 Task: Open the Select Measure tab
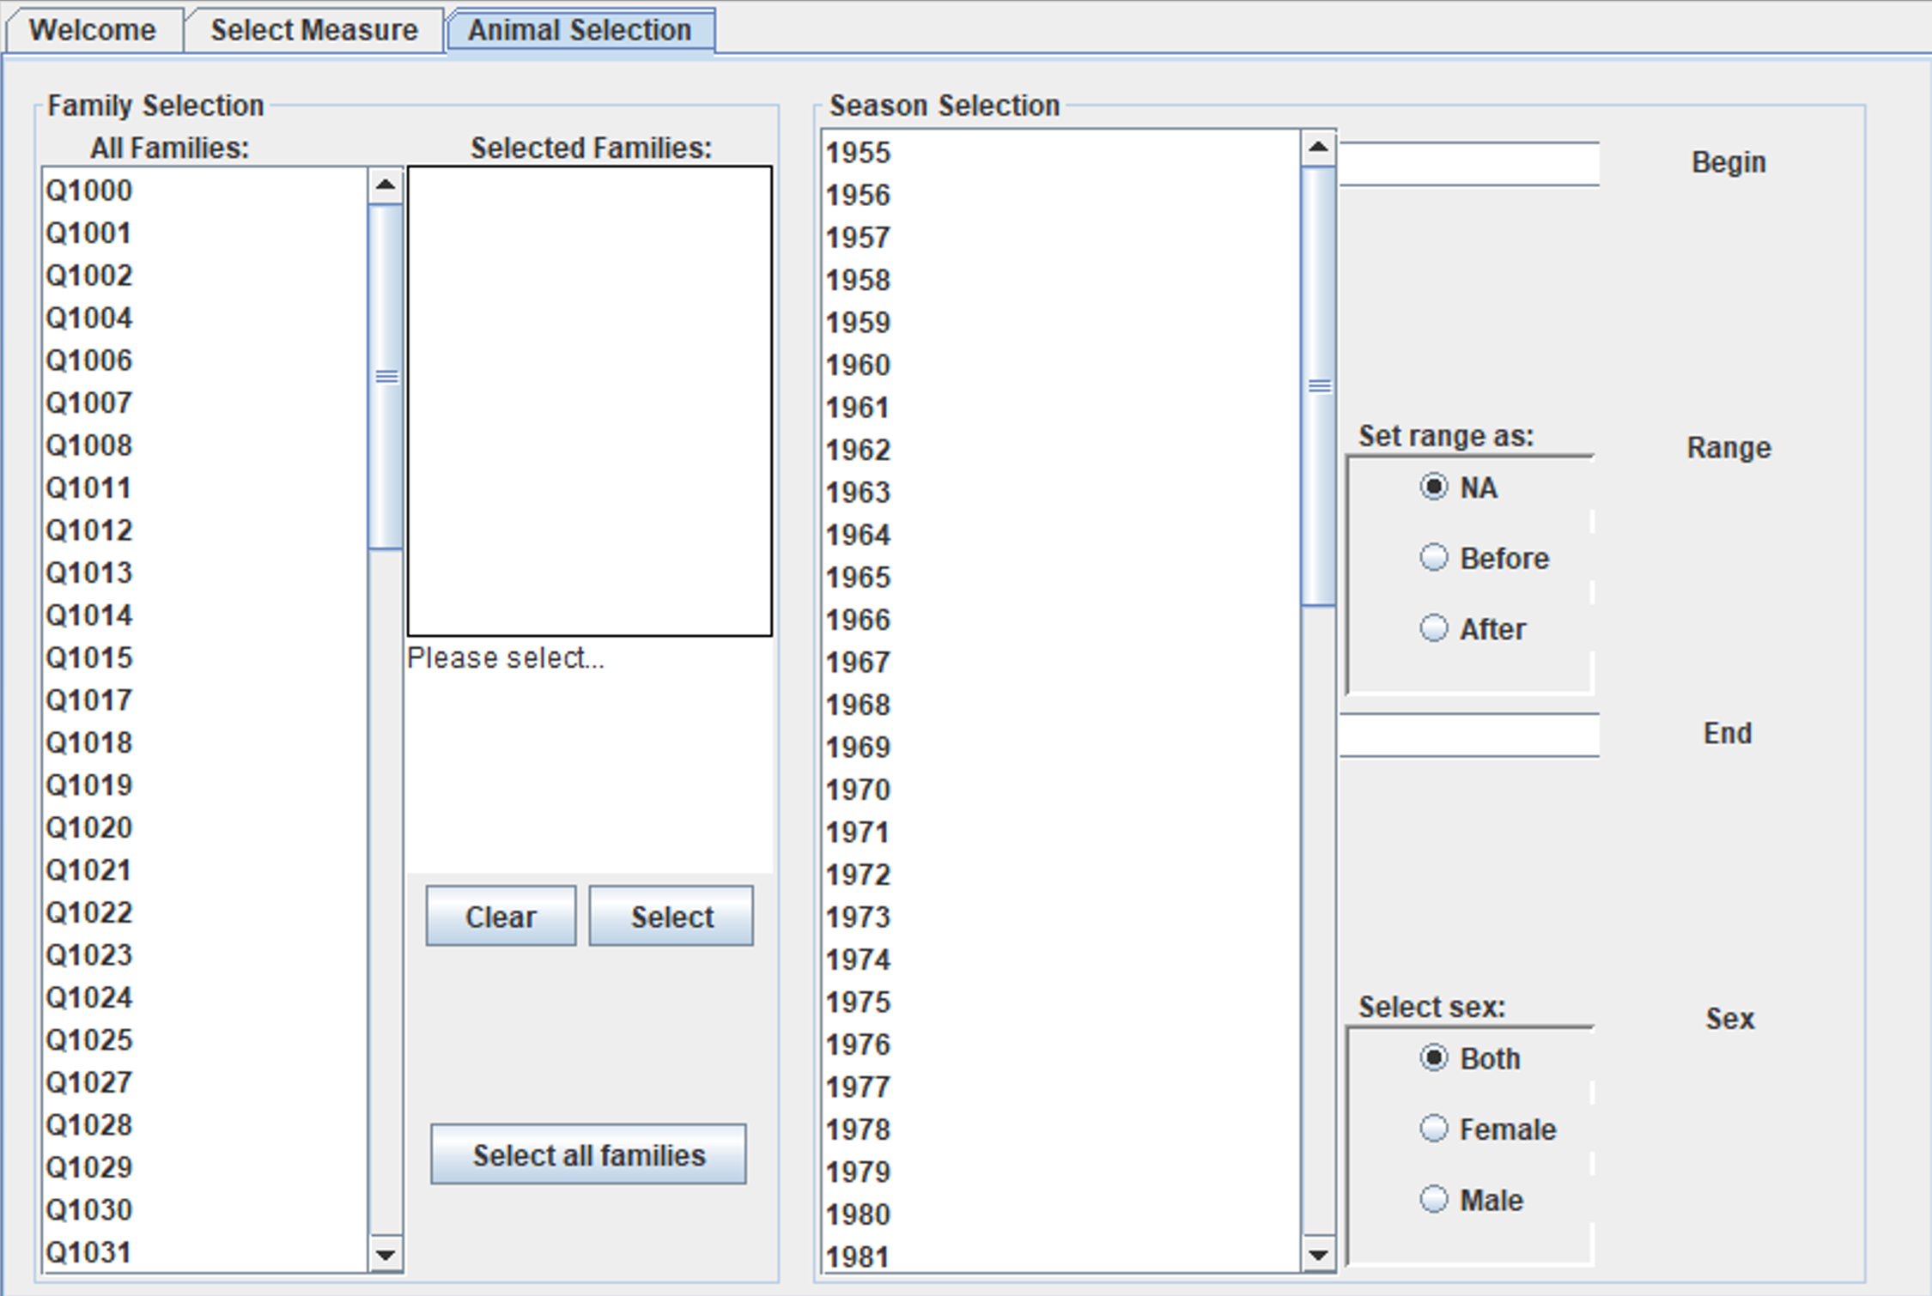[314, 30]
